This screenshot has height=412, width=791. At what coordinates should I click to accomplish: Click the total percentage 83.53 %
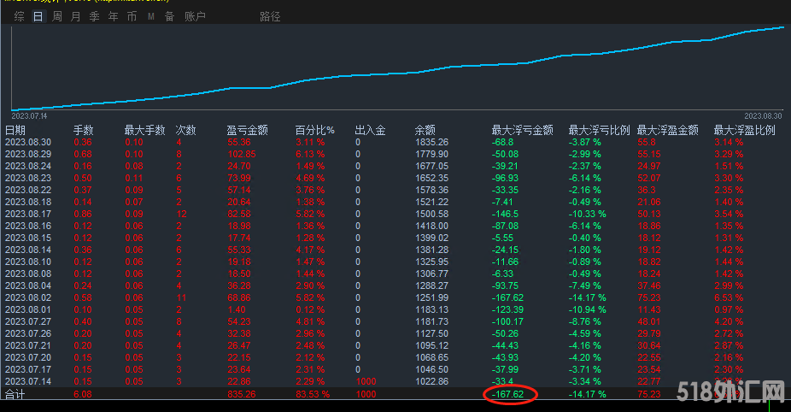point(313,394)
